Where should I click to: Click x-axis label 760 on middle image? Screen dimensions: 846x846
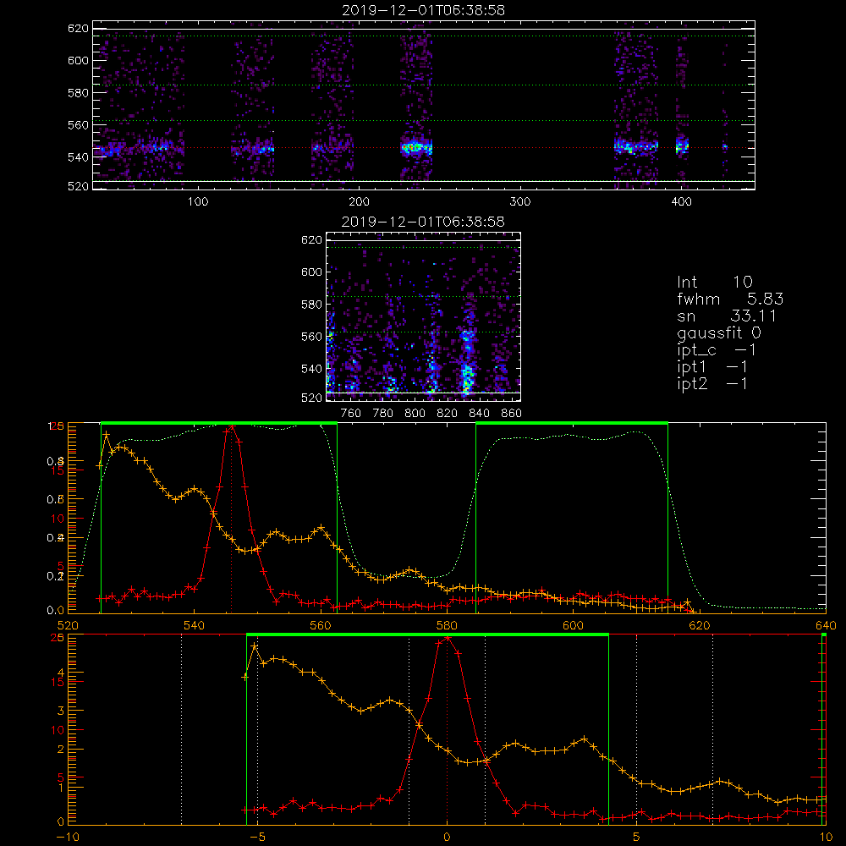coord(351,414)
